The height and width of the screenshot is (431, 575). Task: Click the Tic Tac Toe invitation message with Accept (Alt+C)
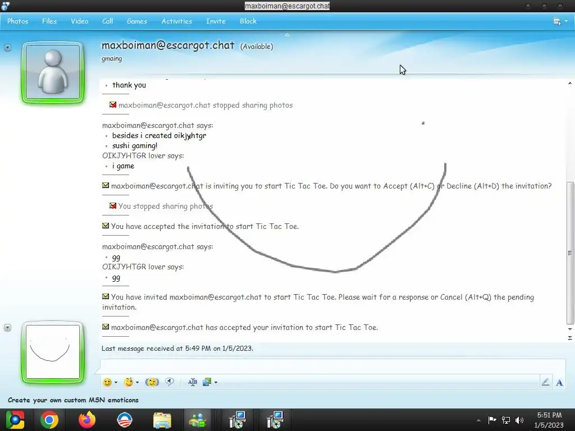pos(327,186)
